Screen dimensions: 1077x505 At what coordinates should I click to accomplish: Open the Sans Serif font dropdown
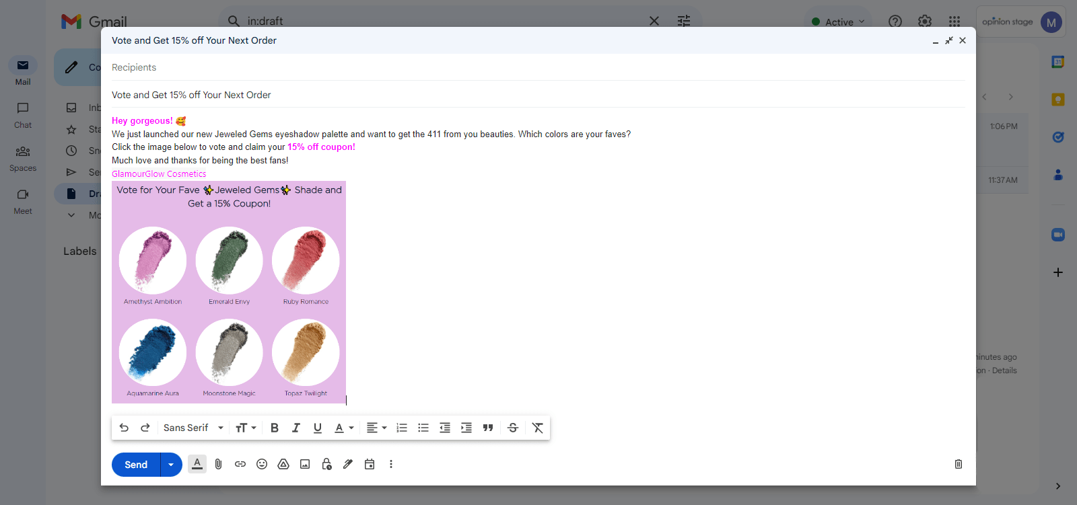[193, 428]
